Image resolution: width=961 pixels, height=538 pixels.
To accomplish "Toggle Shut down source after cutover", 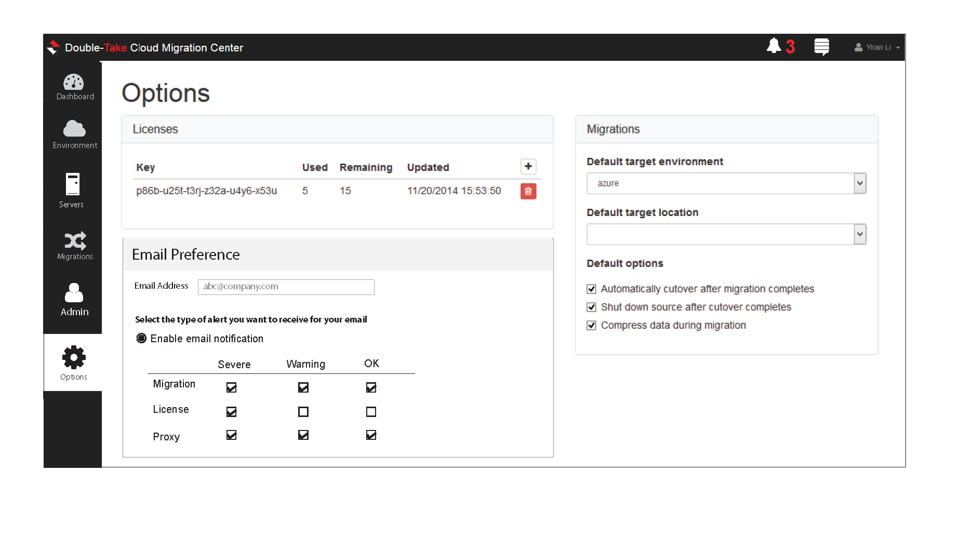I will click(x=591, y=307).
